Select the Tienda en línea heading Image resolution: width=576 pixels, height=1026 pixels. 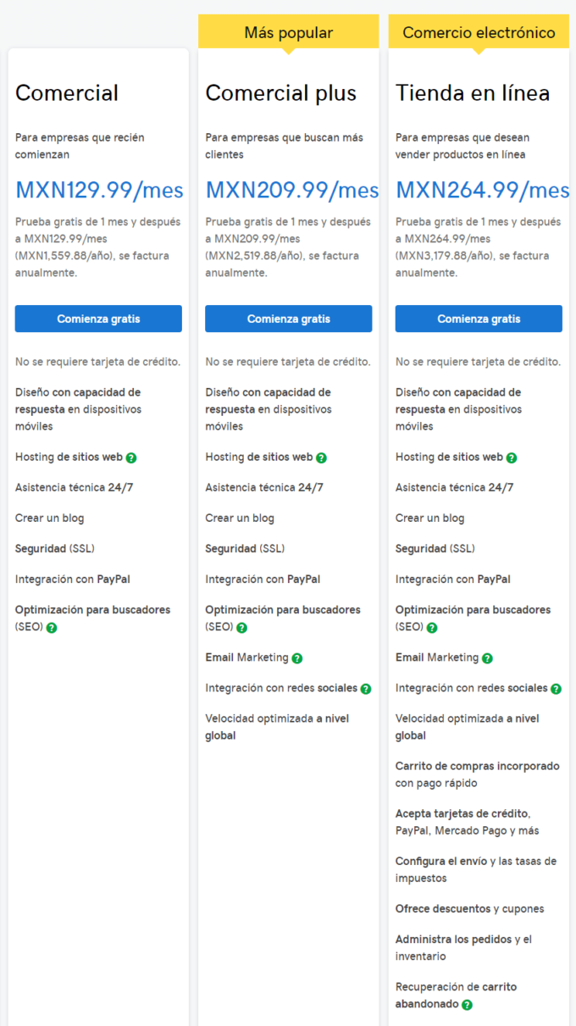coord(473,93)
